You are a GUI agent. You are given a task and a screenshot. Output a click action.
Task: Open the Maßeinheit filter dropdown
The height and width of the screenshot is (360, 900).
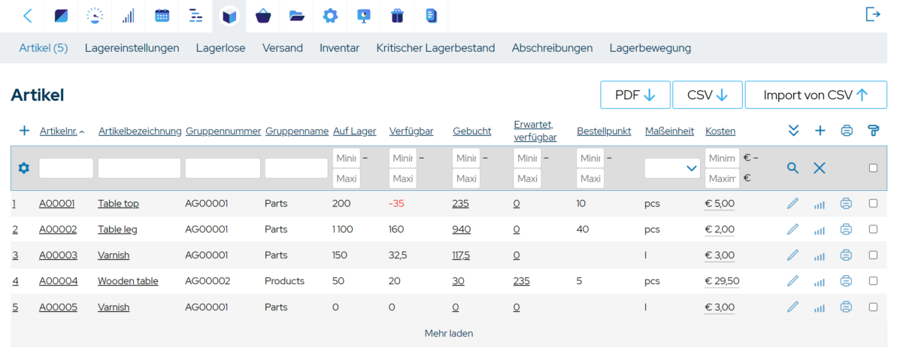pos(672,168)
